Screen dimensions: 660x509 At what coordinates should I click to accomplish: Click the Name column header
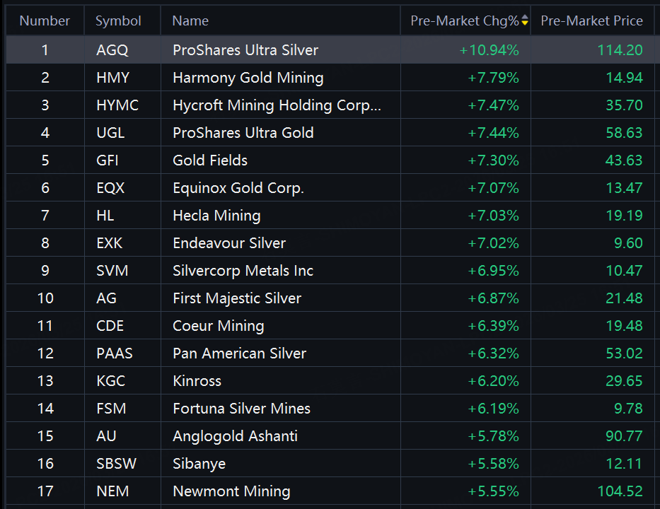click(190, 21)
